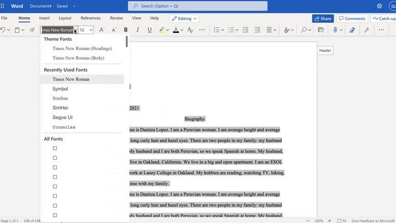
Task: Switch to the Home tab
Action: (24, 18)
